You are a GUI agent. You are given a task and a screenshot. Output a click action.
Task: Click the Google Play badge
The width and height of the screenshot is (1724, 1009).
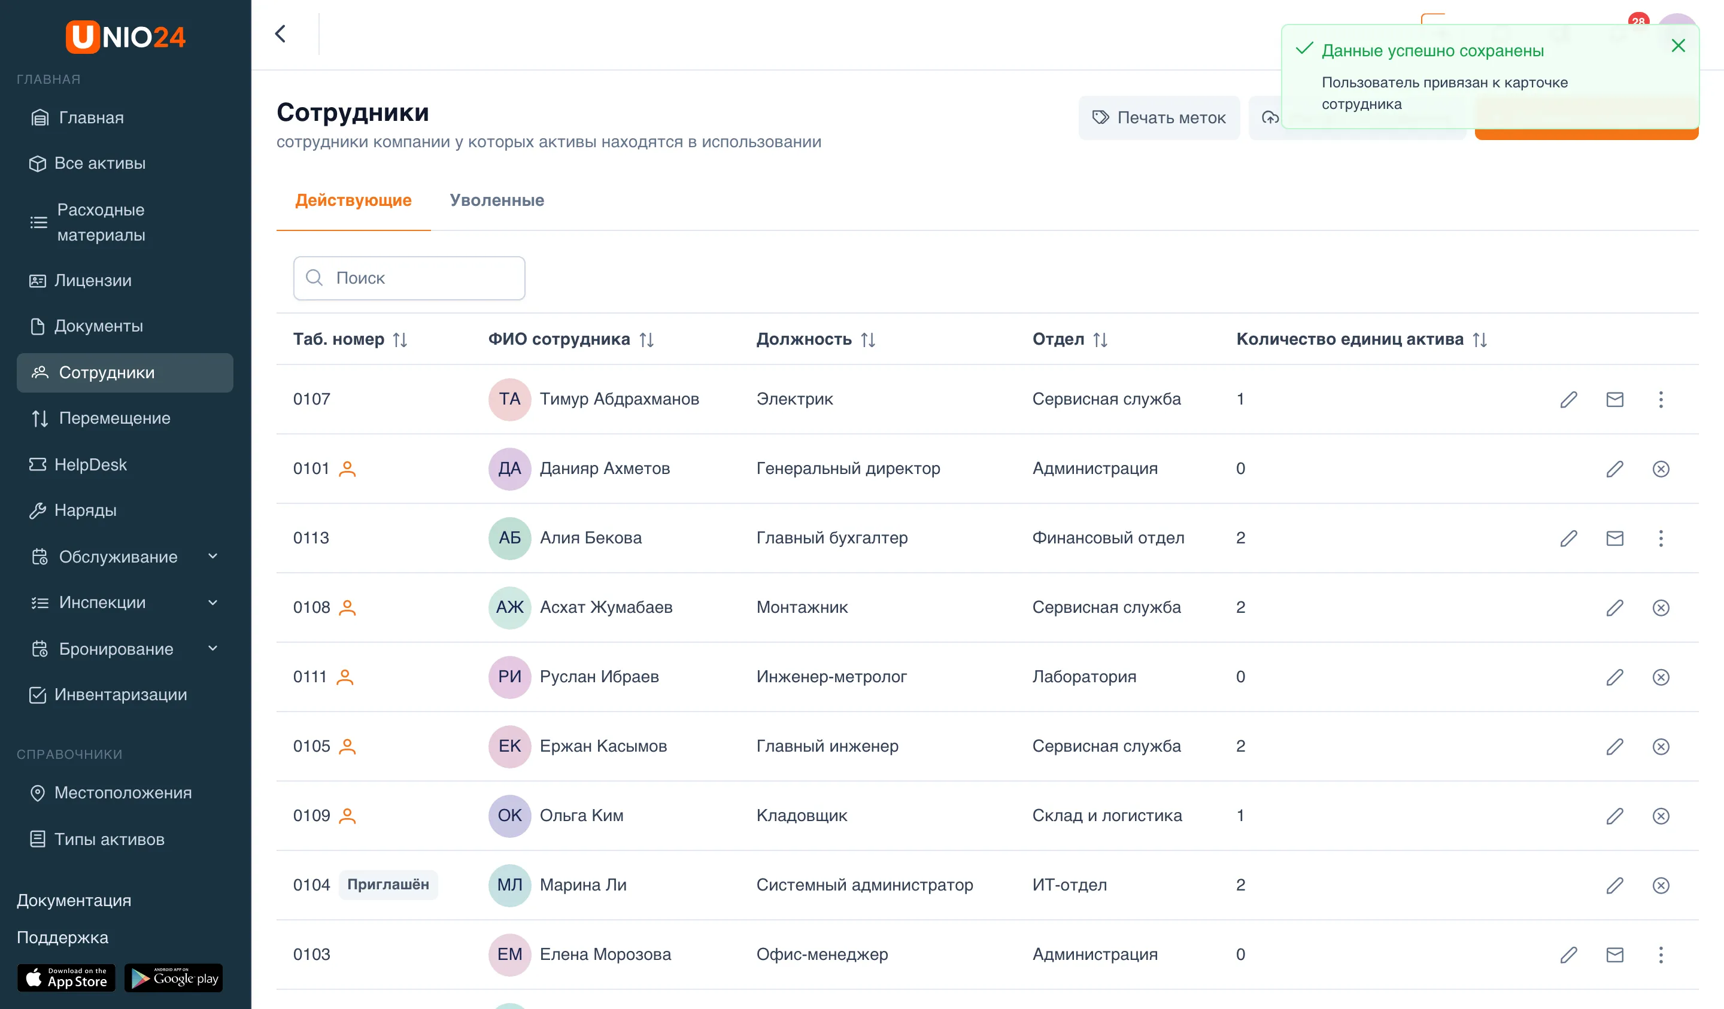tap(174, 978)
